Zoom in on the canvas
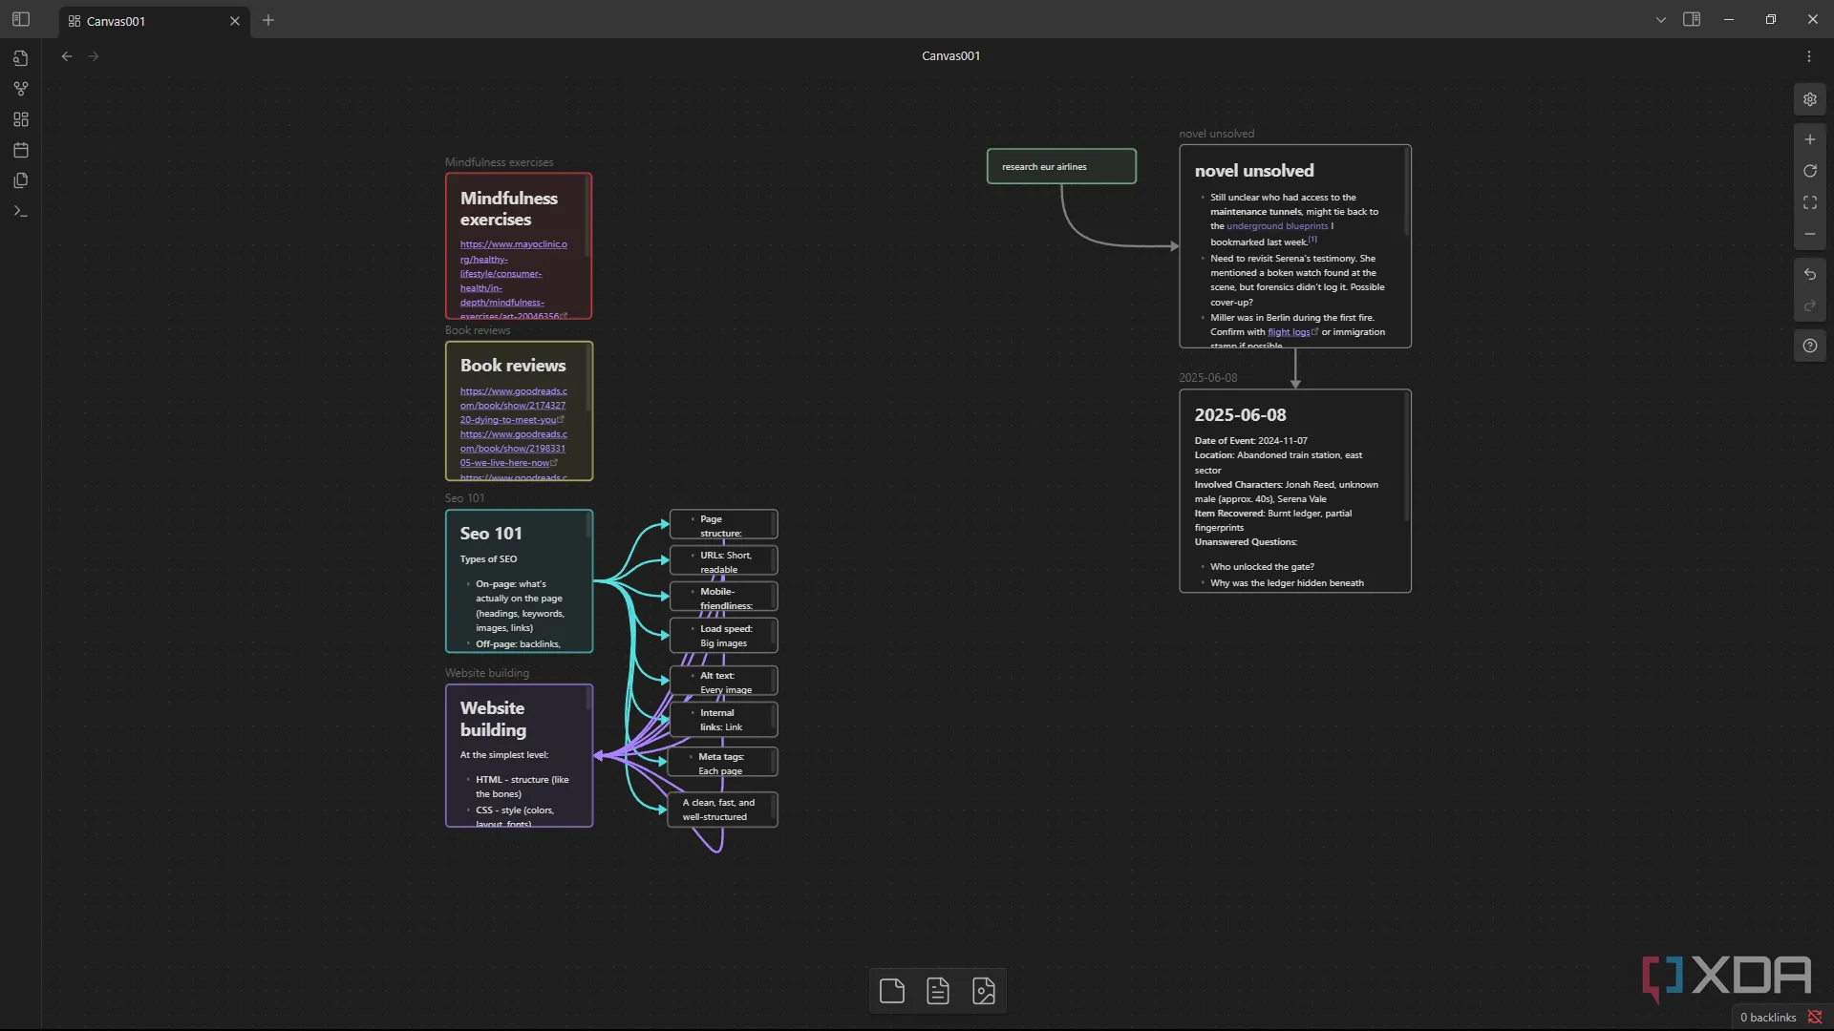This screenshot has height=1031, width=1834. click(x=1809, y=139)
